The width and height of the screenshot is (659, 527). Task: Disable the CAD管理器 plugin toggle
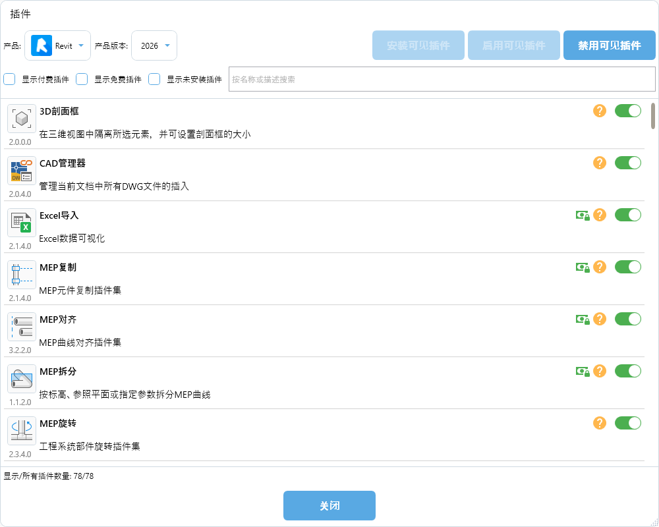627,163
